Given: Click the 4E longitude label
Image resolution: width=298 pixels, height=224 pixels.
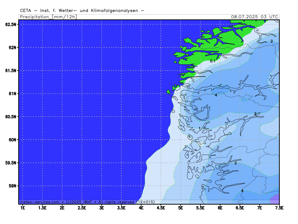Looking at the screenshot, I should [x=141, y=208].
